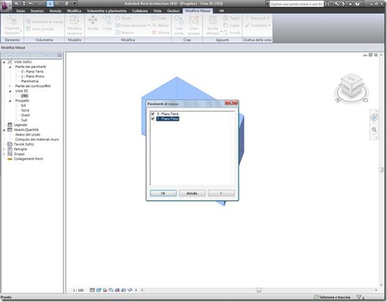This screenshot has width=387, height=302.
Task: Collapse the Piante dei pavimenti node
Action: 10,66
